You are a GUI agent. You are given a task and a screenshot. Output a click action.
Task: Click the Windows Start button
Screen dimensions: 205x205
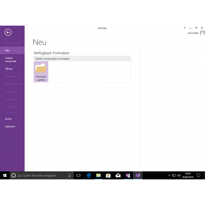coord(5,176)
